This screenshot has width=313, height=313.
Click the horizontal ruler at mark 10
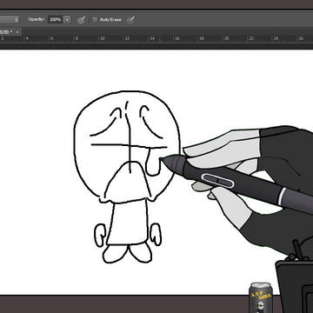pyautogui.click(x=103, y=39)
